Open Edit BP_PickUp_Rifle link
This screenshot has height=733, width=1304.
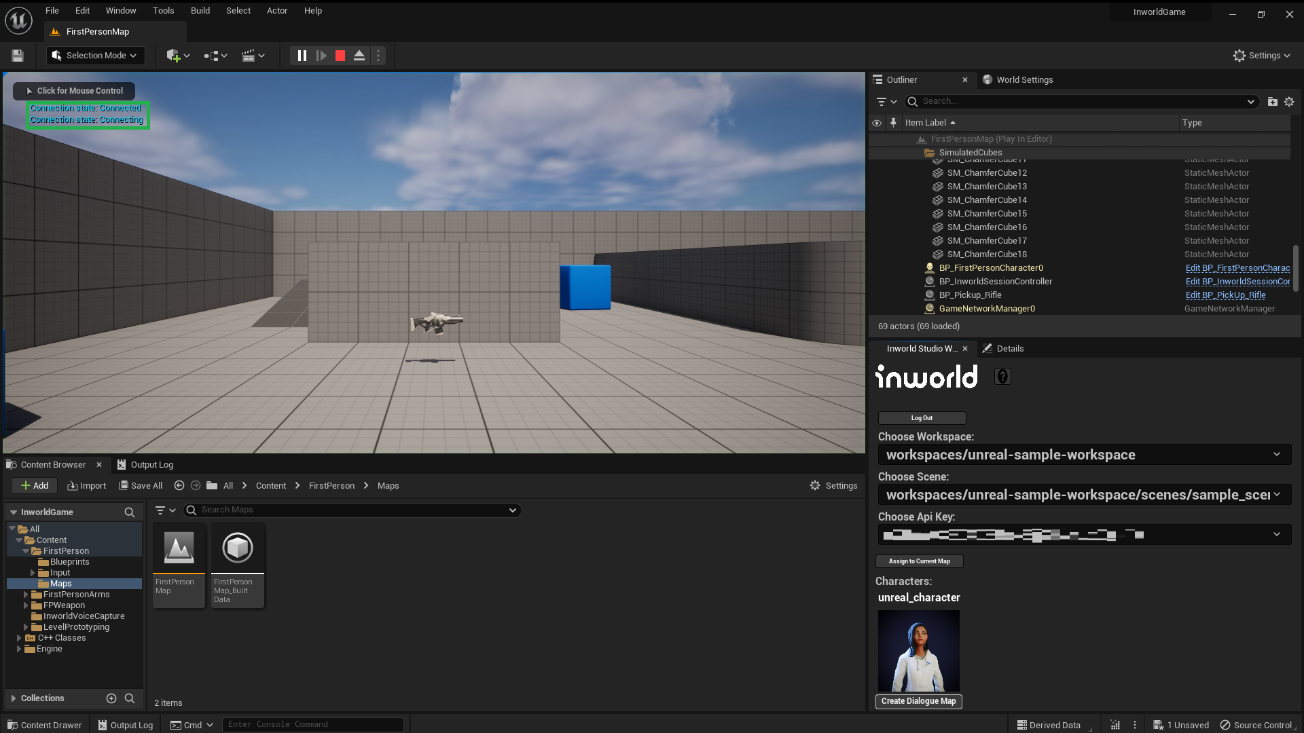[x=1225, y=295]
